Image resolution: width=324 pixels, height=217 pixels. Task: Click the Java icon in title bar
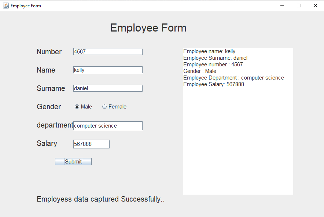(6, 5)
